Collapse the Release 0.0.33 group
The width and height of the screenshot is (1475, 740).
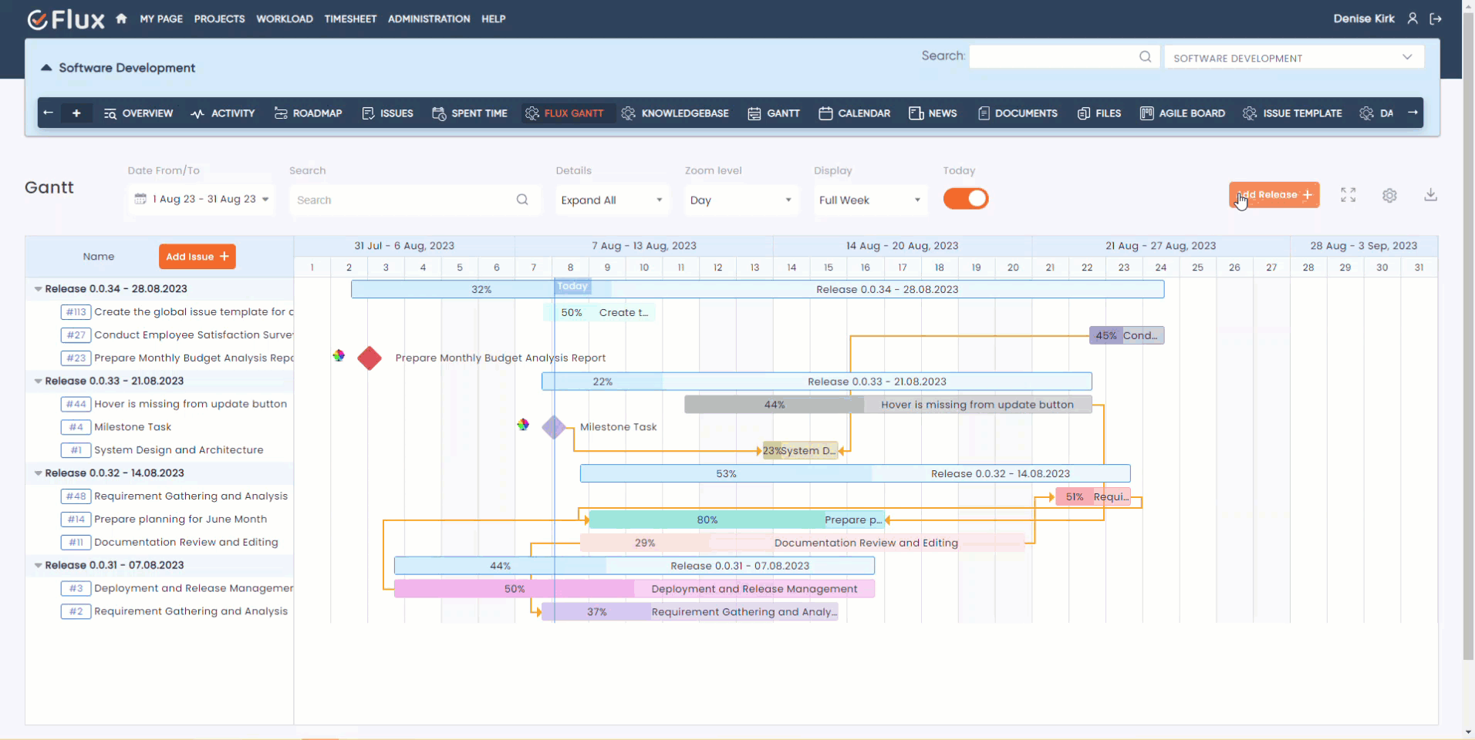(39, 381)
